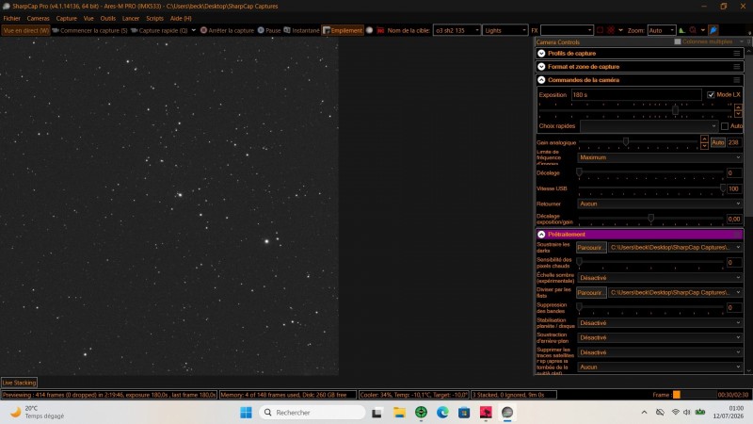The image size is (753, 424).
Task: Toggle the Colonnes multiples checkbox
Action: point(678,41)
